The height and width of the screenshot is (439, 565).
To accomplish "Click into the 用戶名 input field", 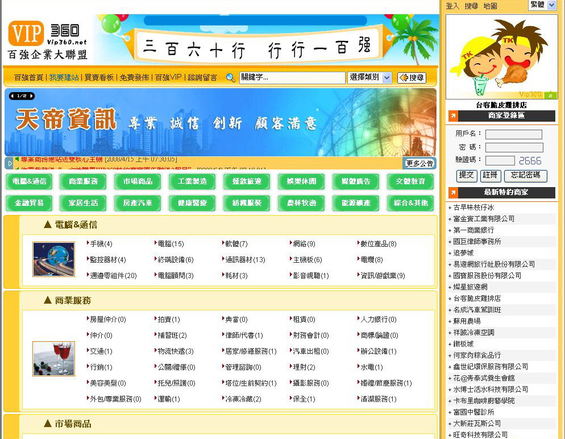I will [x=513, y=134].
